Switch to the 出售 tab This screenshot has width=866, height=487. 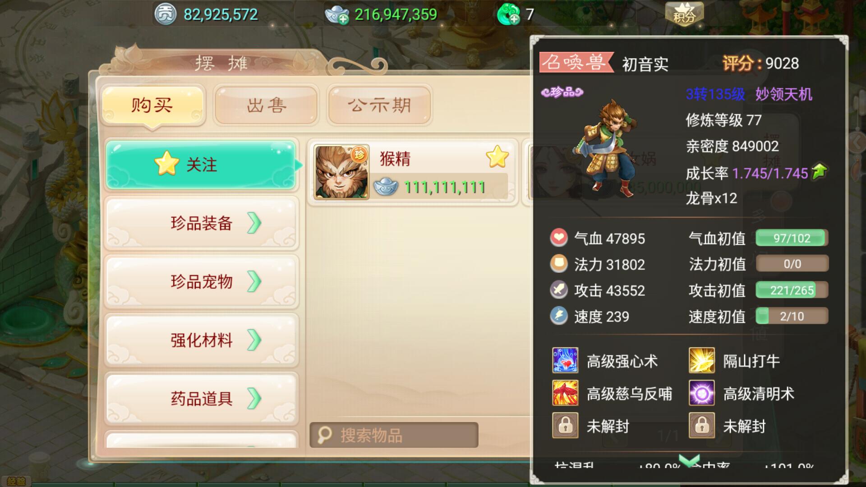tap(266, 106)
